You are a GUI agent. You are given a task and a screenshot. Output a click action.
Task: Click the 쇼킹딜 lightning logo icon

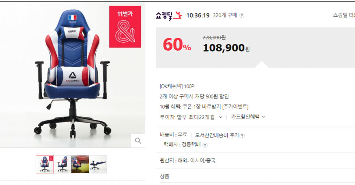178,16
